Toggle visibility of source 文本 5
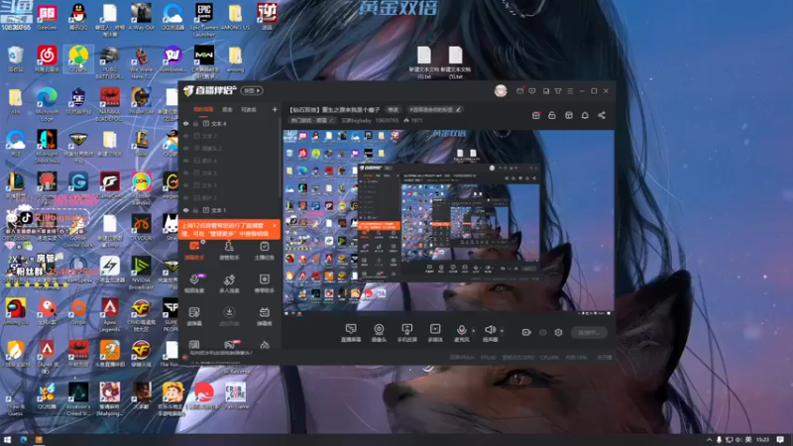The image size is (793, 446). click(x=186, y=172)
